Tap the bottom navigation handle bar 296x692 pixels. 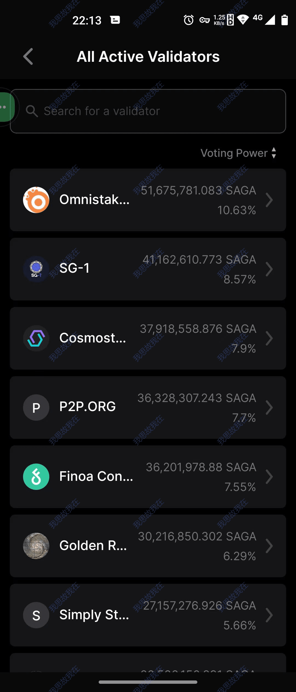[x=148, y=682]
